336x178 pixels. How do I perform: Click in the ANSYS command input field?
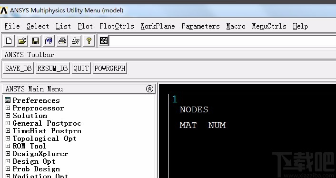[x=222, y=41]
